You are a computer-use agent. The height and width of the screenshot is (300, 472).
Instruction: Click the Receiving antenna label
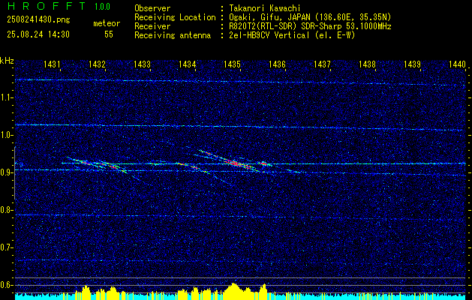[x=173, y=35]
